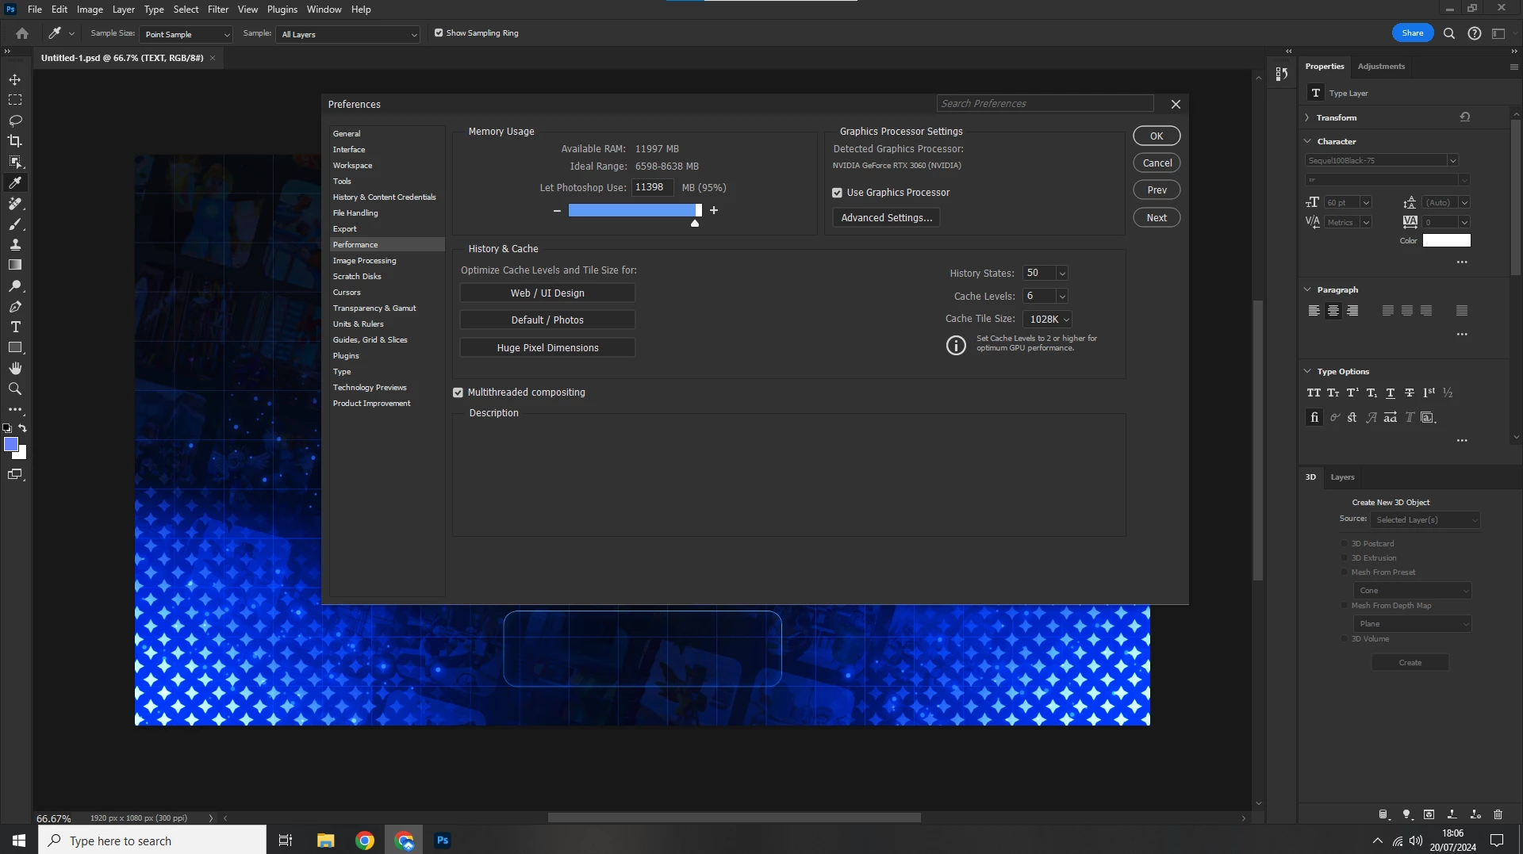Open the Help question mark icon
This screenshot has height=854, width=1523.
click(1475, 33)
